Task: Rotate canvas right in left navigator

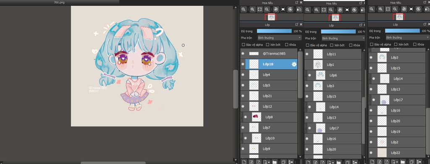Action: [x=291, y=9]
